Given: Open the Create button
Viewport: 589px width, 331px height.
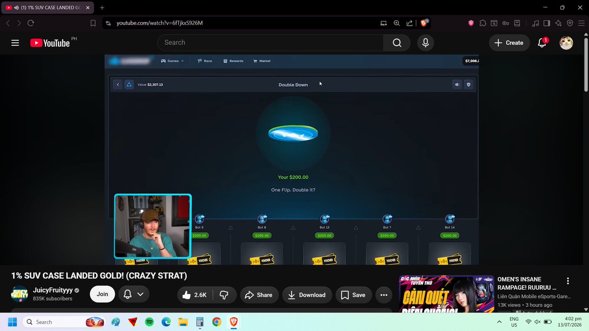Looking at the screenshot, I should (x=509, y=43).
